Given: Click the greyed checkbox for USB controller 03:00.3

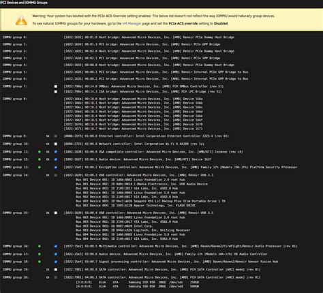Looking at the screenshot, I should 56,175.
